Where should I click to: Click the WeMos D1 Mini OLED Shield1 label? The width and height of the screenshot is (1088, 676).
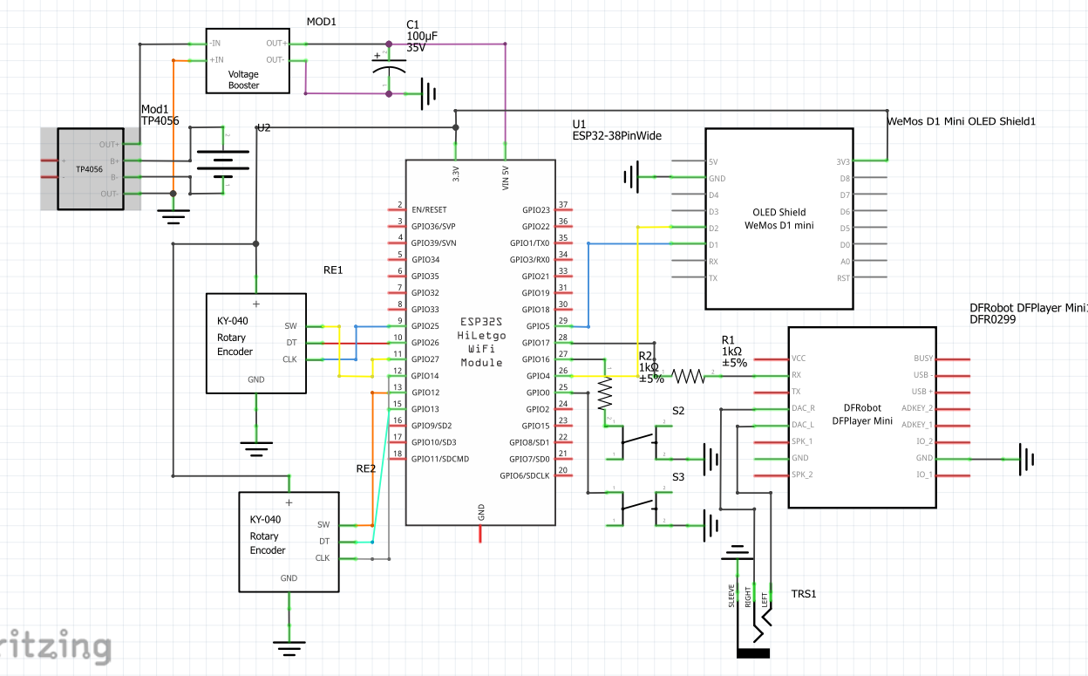(x=961, y=121)
